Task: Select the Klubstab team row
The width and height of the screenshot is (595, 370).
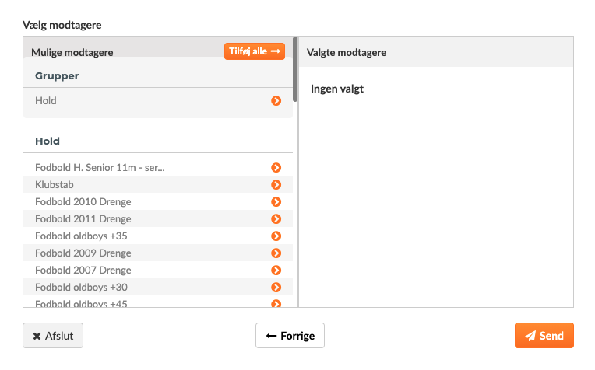Action: coord(158,184)
